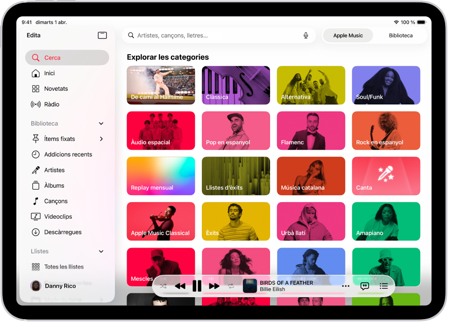Open the Àudio espacial category tile

[161, 130]
